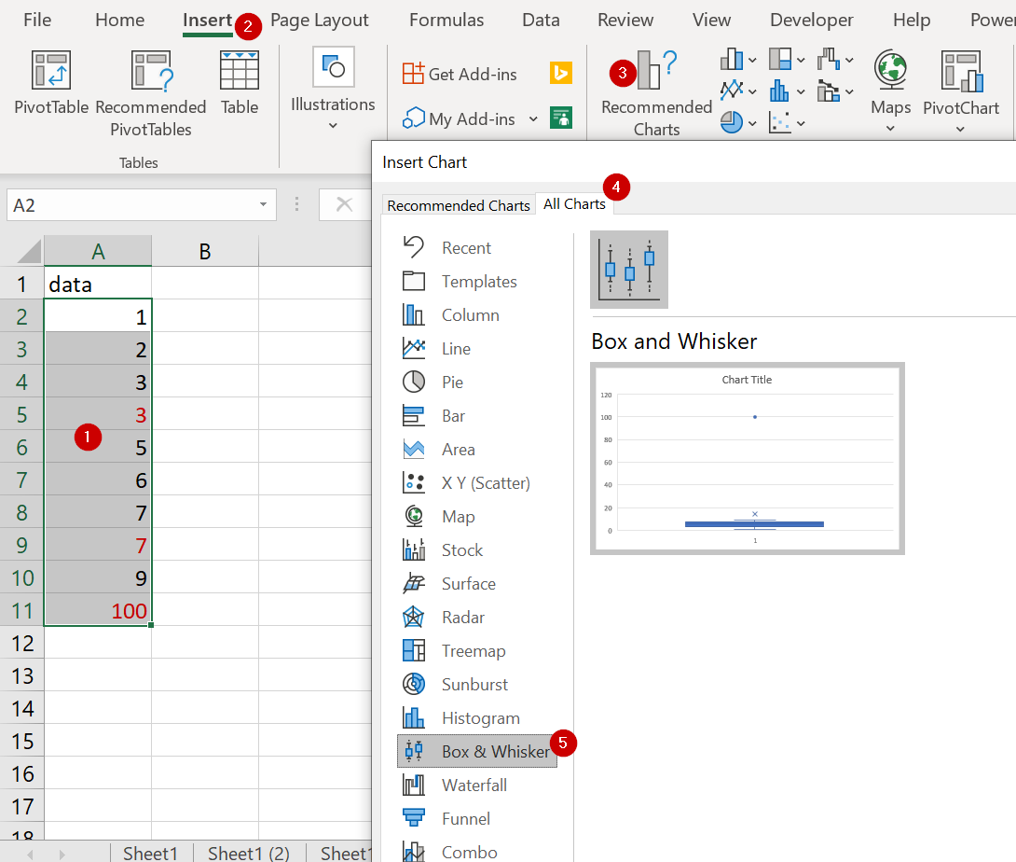Switch to Sheet1 (2) tab
This screenshot has height=862, width=1016.
pos(249,853)
